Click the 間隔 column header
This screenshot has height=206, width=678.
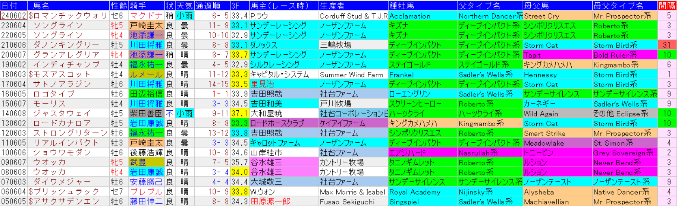(667, 6)
